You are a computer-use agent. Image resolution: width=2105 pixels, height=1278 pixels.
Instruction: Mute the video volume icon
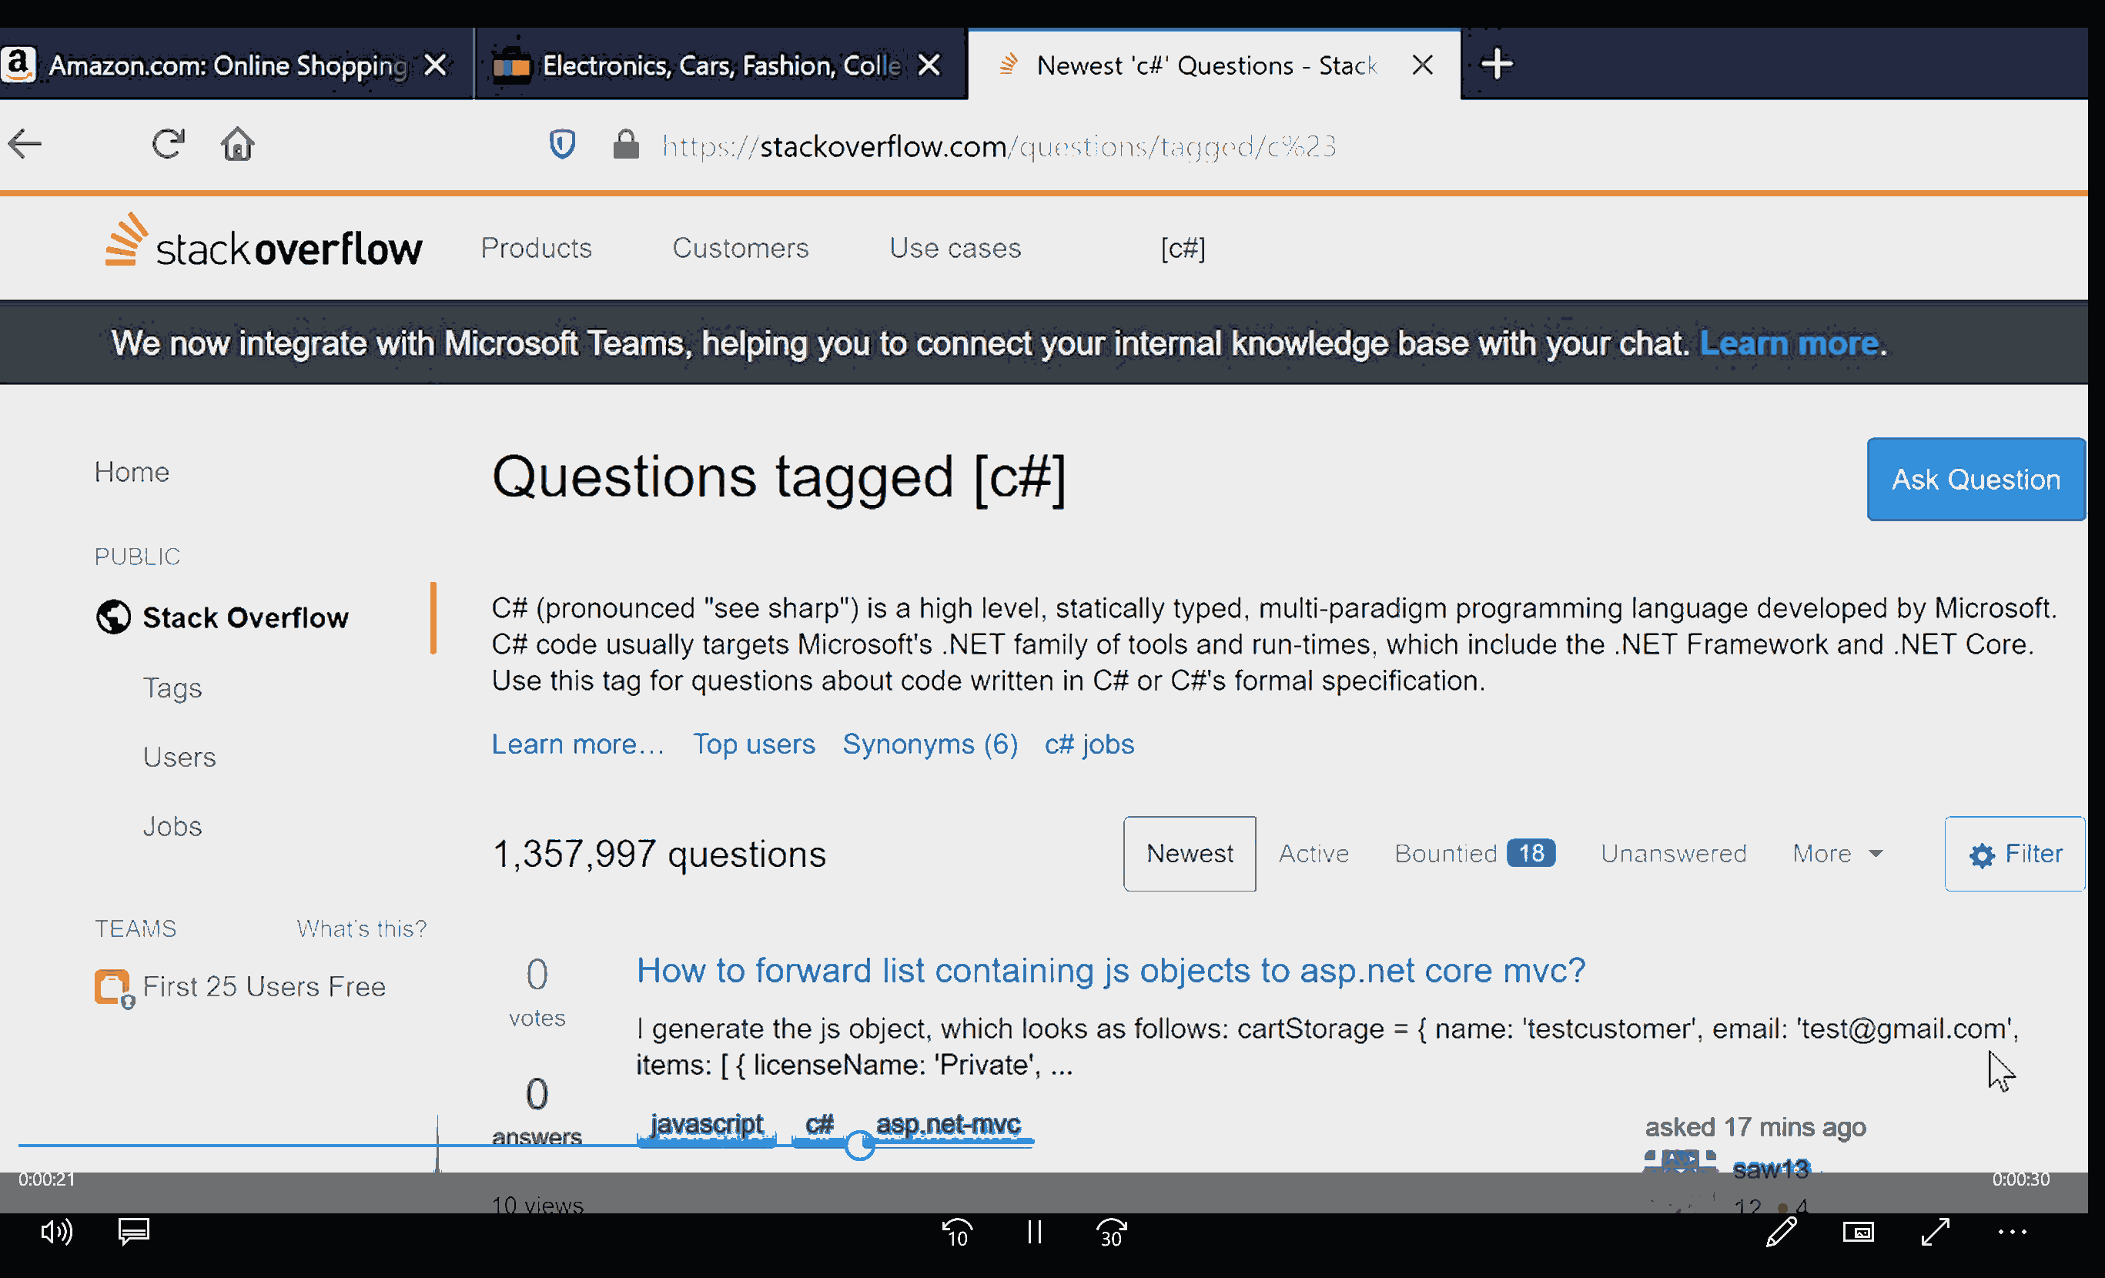(x=56, y=1232)
